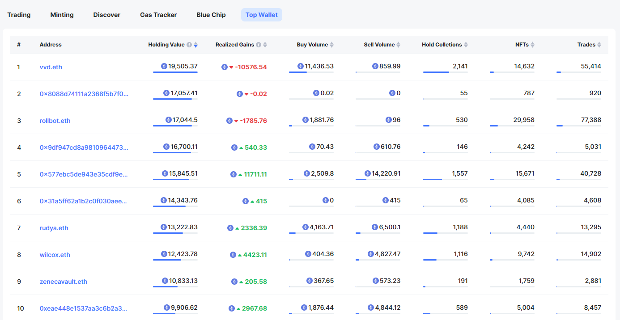Click red down arrow at -1785.76
The image size is (620, 320).
[x=236, y=121]
